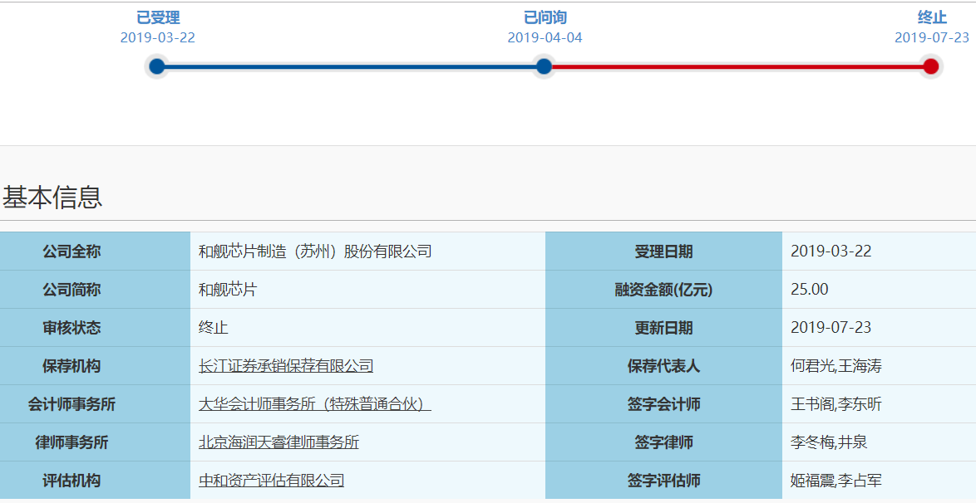976x503 pixels.
Task: Select company name 和舰芯片制造（苏州）股份有限公司
Action: click(315, 251)
